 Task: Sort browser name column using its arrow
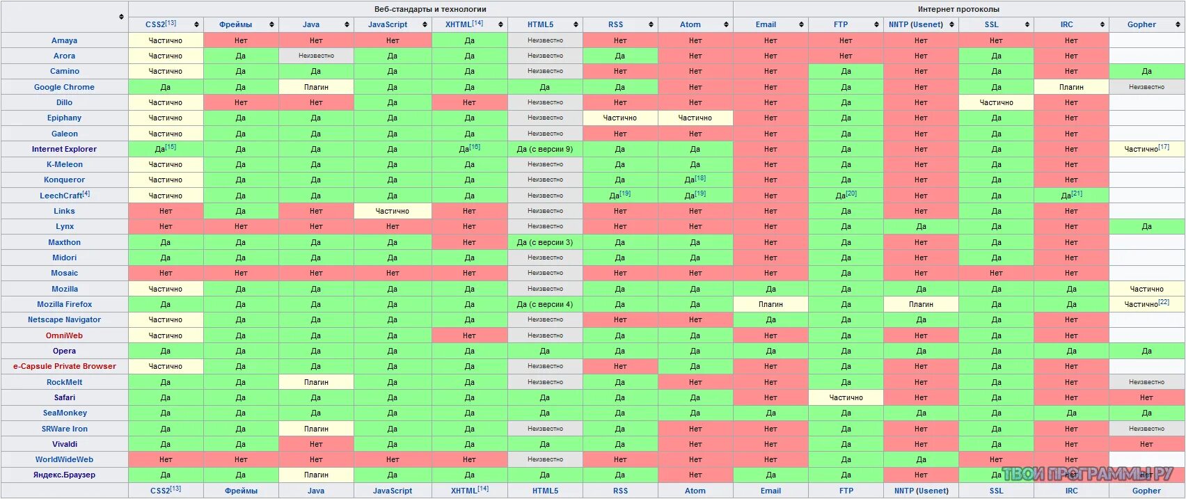(121, 17)
